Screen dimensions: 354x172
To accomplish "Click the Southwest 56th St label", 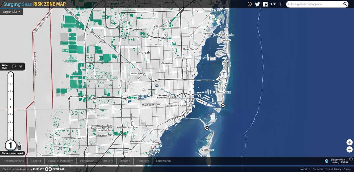I will (x=75, y=138).
